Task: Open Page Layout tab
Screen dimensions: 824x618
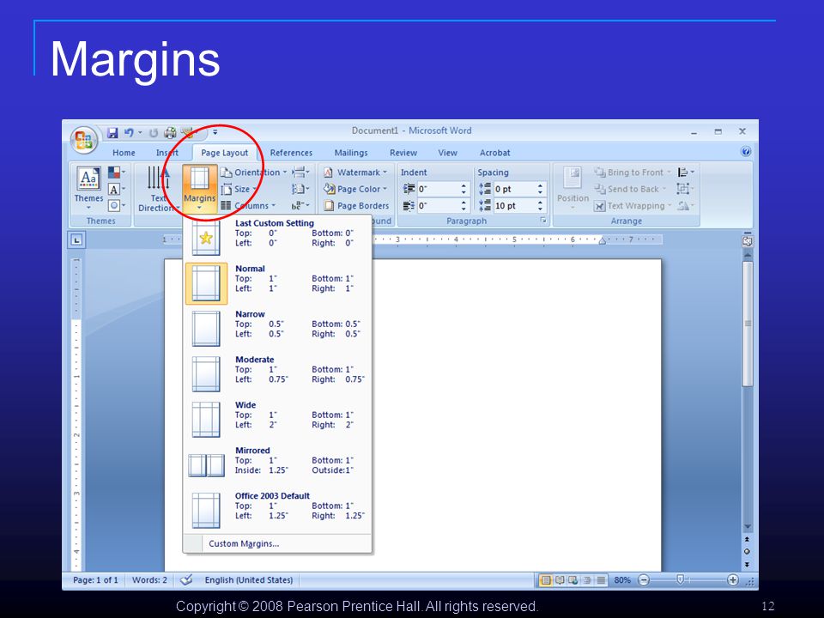Action: (224, 153)
